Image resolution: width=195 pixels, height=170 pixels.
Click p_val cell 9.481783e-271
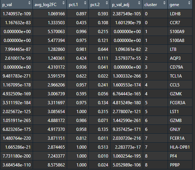click(x=17, y=76)
